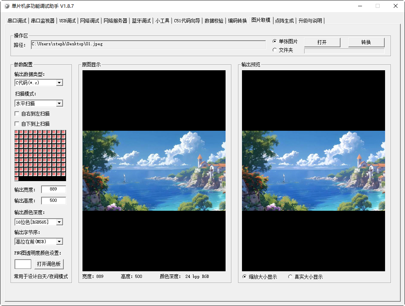Click the 宽度: 889 info text

(x=93, y=277)
